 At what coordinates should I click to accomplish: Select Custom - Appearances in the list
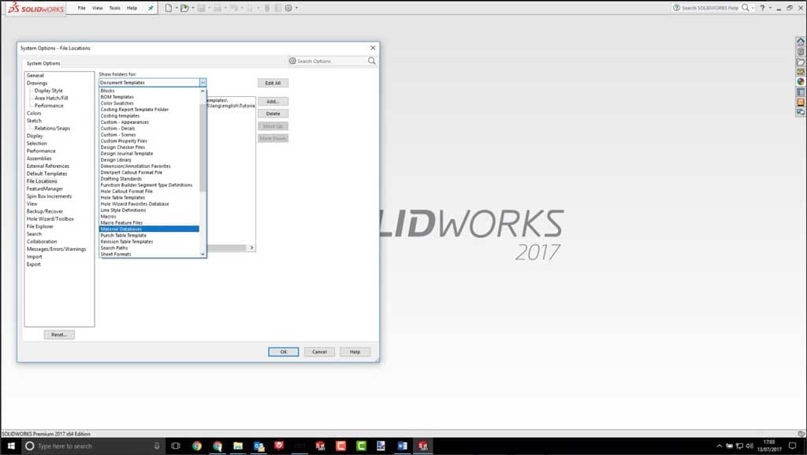click(149, 122)
